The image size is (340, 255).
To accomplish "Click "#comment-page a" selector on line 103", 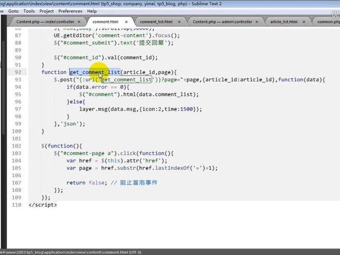I will [x=87, y=153].
